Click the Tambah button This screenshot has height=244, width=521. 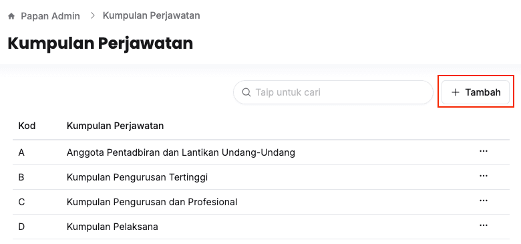476,92
